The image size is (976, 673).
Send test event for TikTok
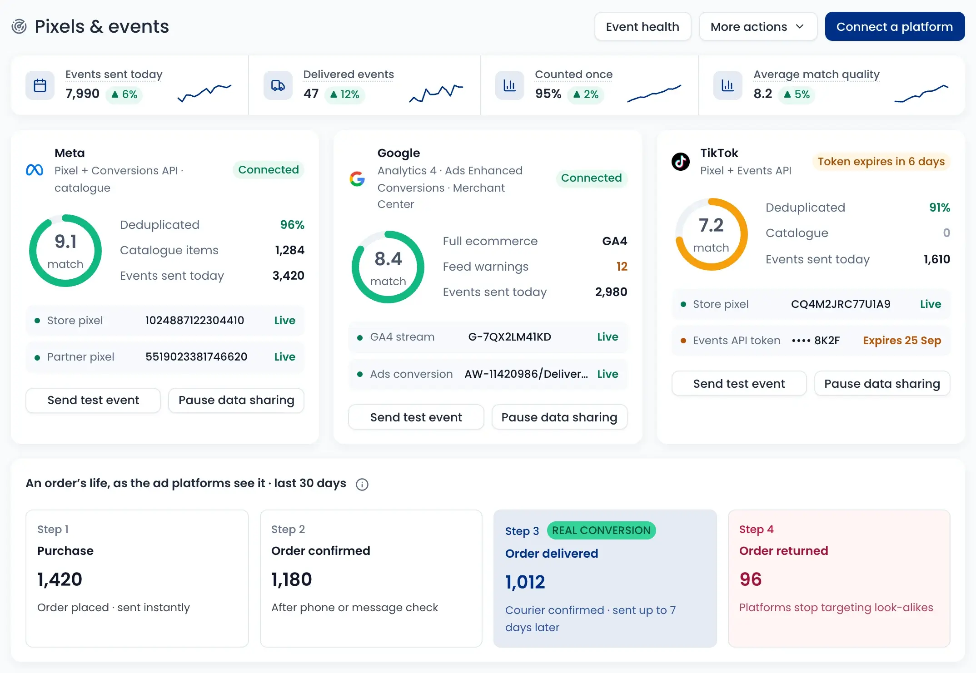pyautogui.click(x=739, y=384)
